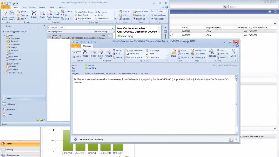
Task: Send message to OneNote in message window
Action: pyautogui.click(x=183, y=54)
